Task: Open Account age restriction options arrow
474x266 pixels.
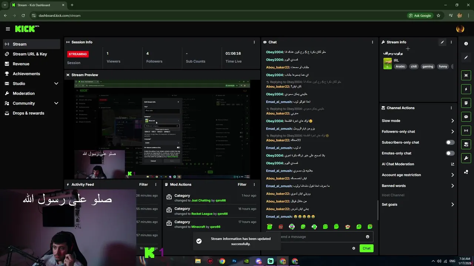Action: click(x=452, y=175)
